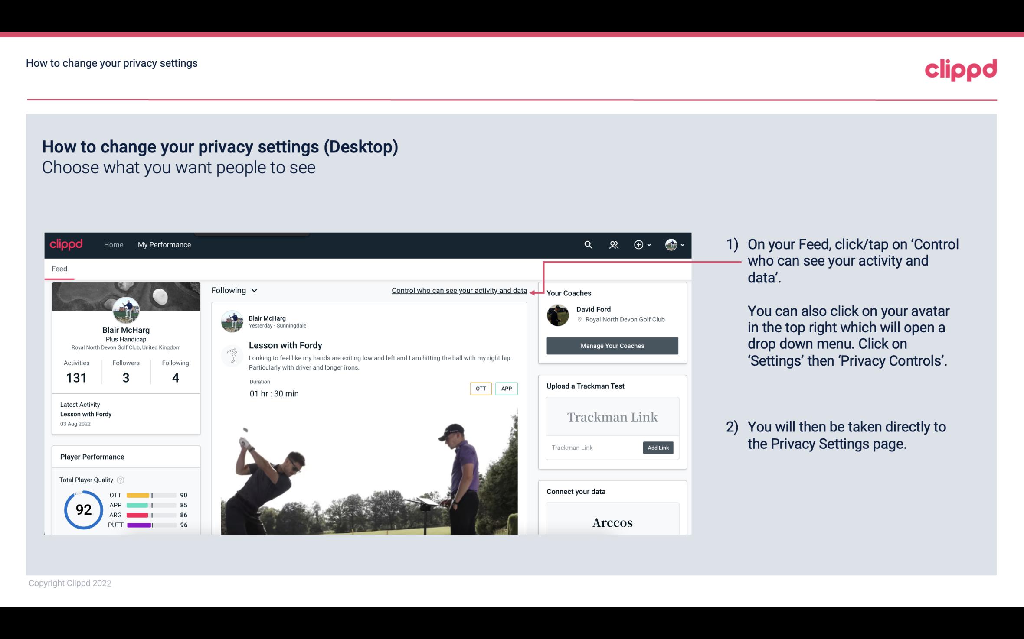Click the OTT performance tag icon
1024x639 pixels.
click(480, 388)
